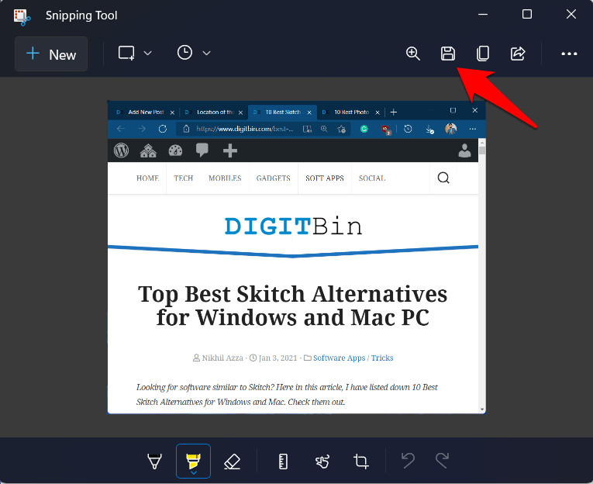593x484 pixels.
Task: Select the Eraser tool
Action: (232, 462)
